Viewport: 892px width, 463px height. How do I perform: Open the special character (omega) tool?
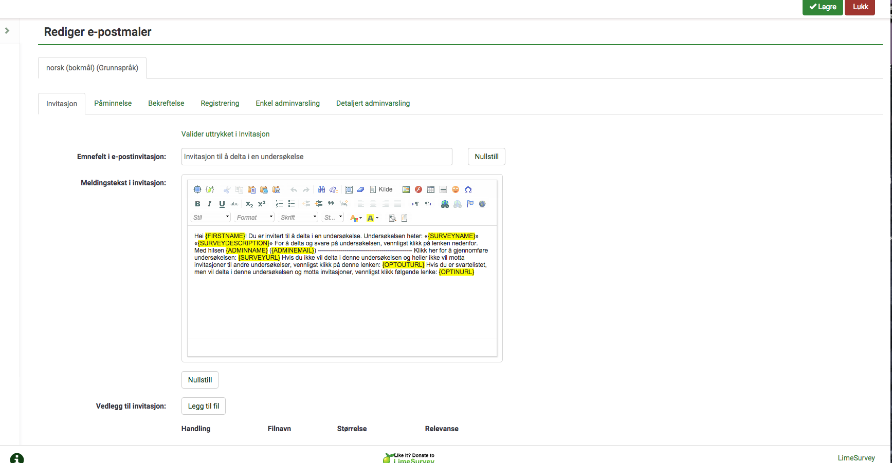click(468, 189)
